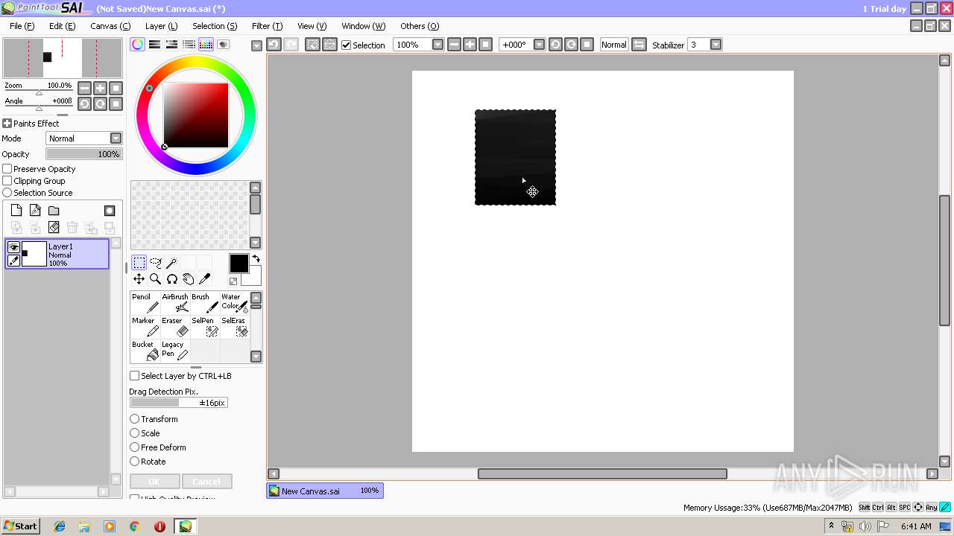
Task: Open the Windows Start menu
Action: click(x=20, y=526)
